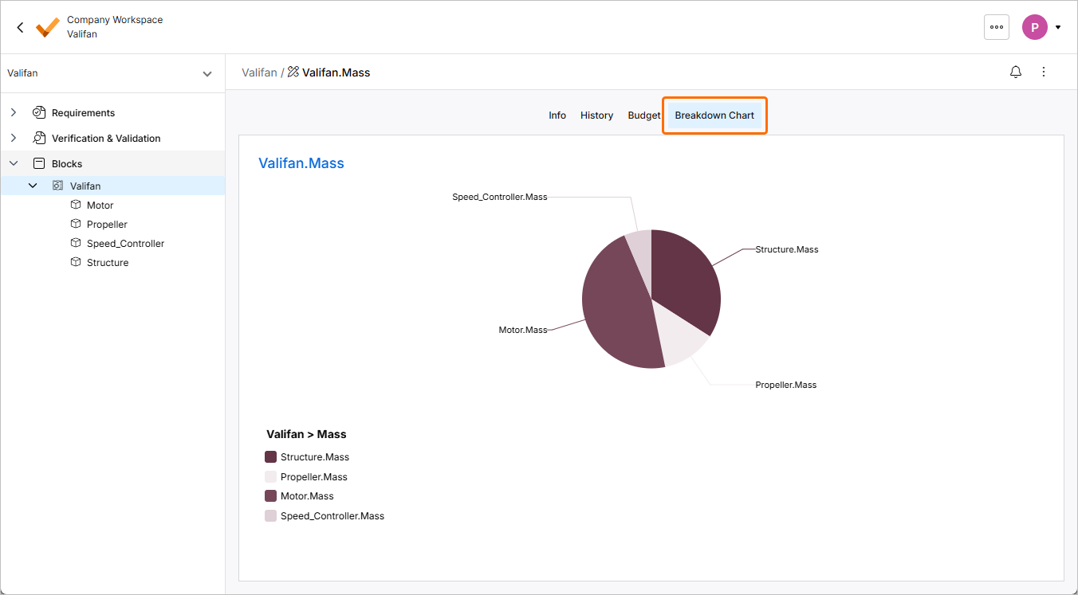Switch to the History tab
This screenshot has height=595, width=1078.
pos(596,115)
